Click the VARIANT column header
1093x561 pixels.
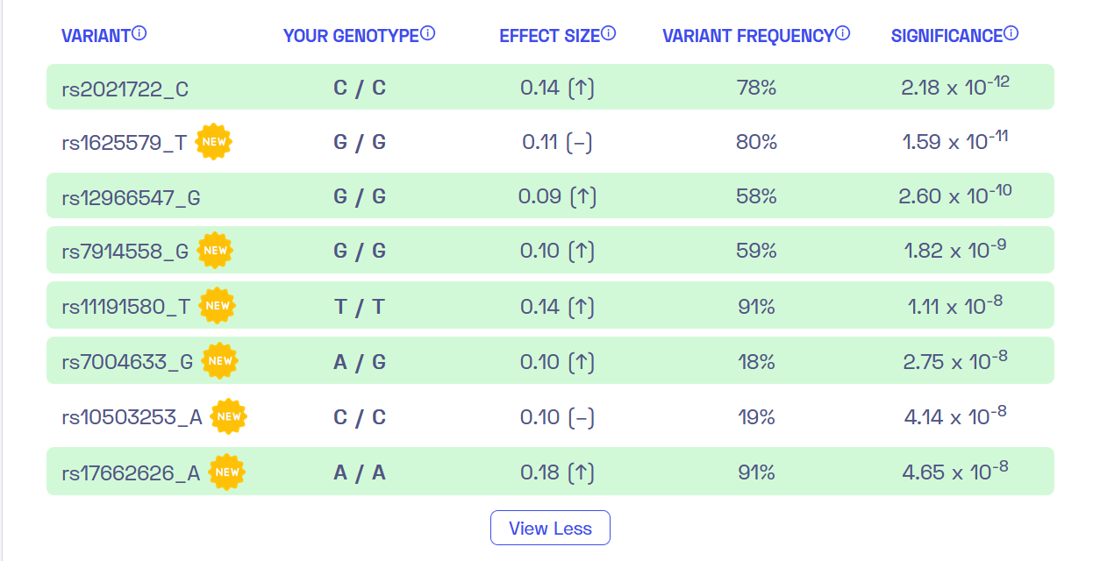96,36
